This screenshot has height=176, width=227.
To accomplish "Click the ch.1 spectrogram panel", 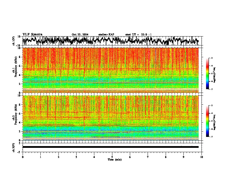I will pyautogui.click(x=111, y=70).
